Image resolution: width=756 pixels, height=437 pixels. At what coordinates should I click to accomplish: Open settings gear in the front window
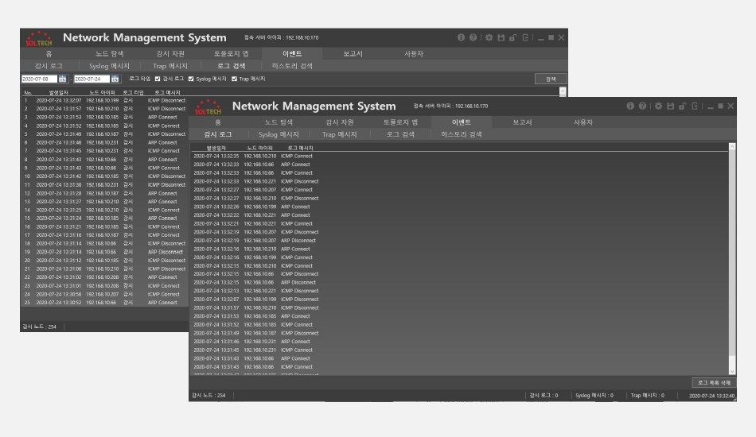click(x=659, y=106)
